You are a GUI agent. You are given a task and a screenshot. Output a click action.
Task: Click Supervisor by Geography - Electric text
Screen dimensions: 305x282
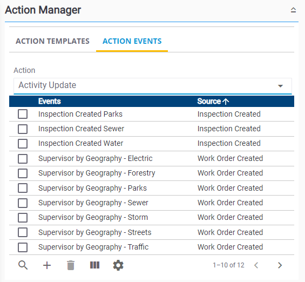tap(96, 158)
